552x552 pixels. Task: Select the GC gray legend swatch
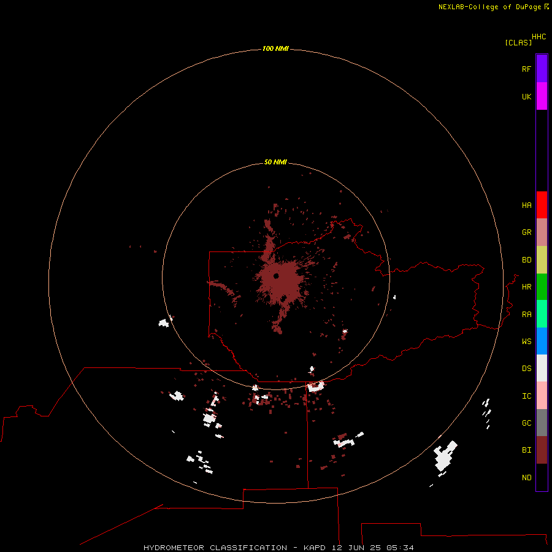point(542,423)
